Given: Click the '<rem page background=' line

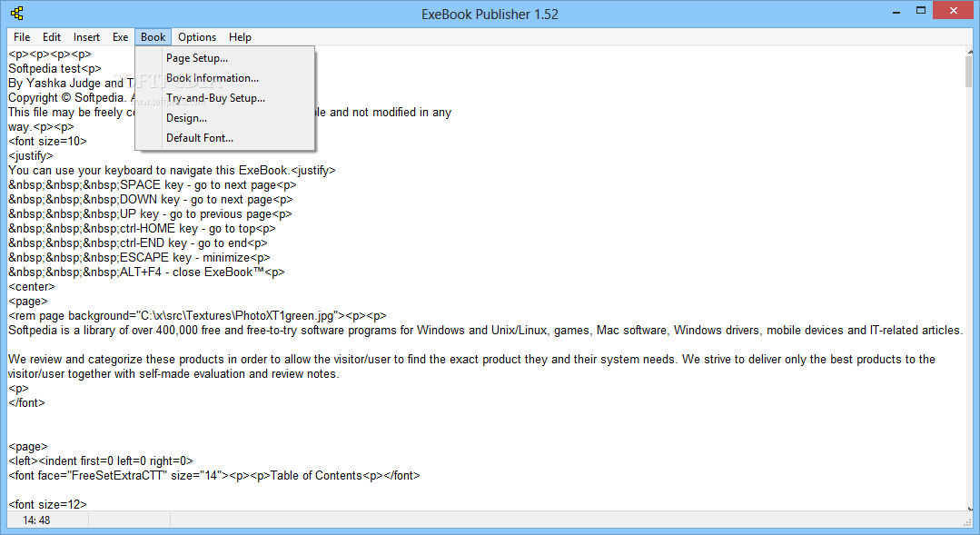Looking at the screenshot, I should [197, 315].
